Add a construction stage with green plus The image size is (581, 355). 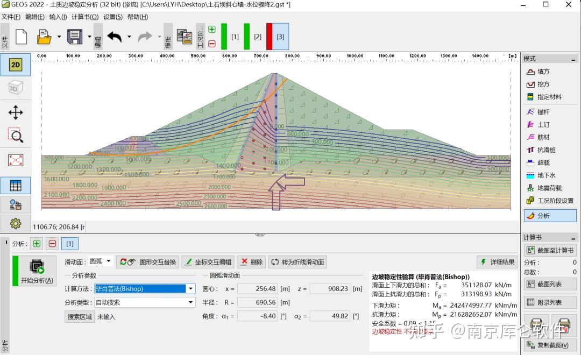click(x=212, y=30)
